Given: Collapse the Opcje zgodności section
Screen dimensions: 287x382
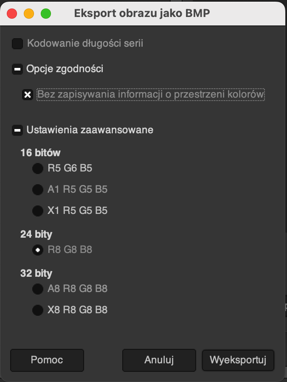Looking at the screenshot, I should pos(17,69).
